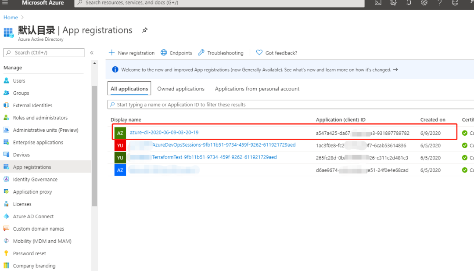Click the Administrative units icon
This screenshot has height=271, width=474.
point(6,130)
